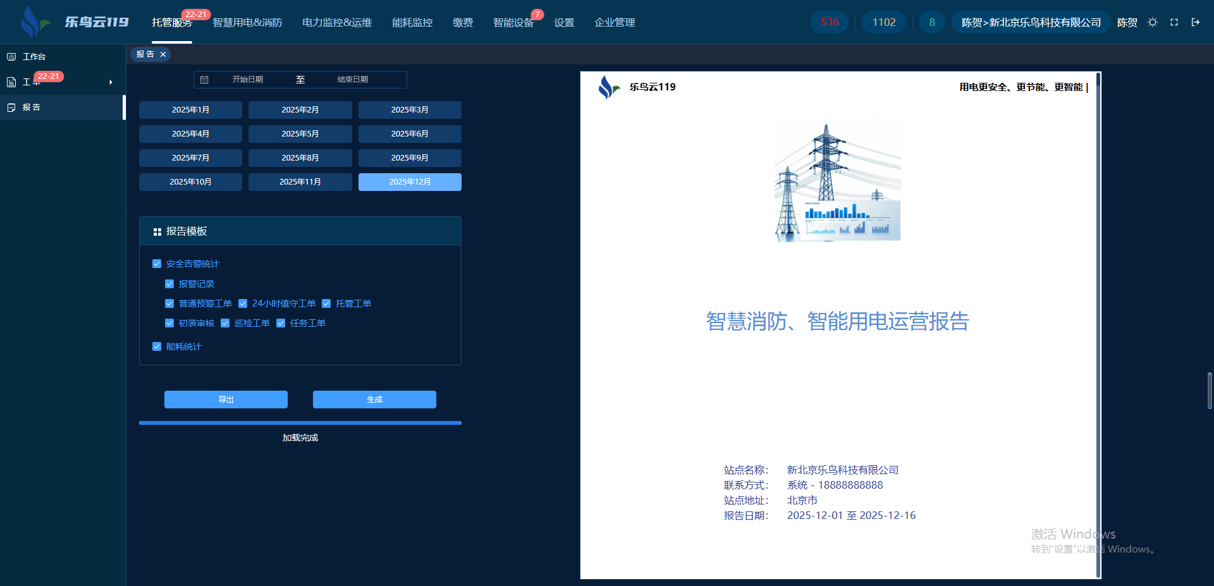
Task: Open the company selector 陈贺>新北京乐鸟科技有限公司
Action: click(x=1031, y=22)
